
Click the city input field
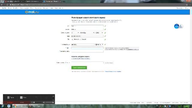tap(87, 36)
